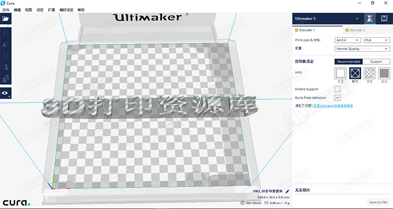
Task: Expand the Ultimaker 3 printer dropdown
Action: click(327, 18)
